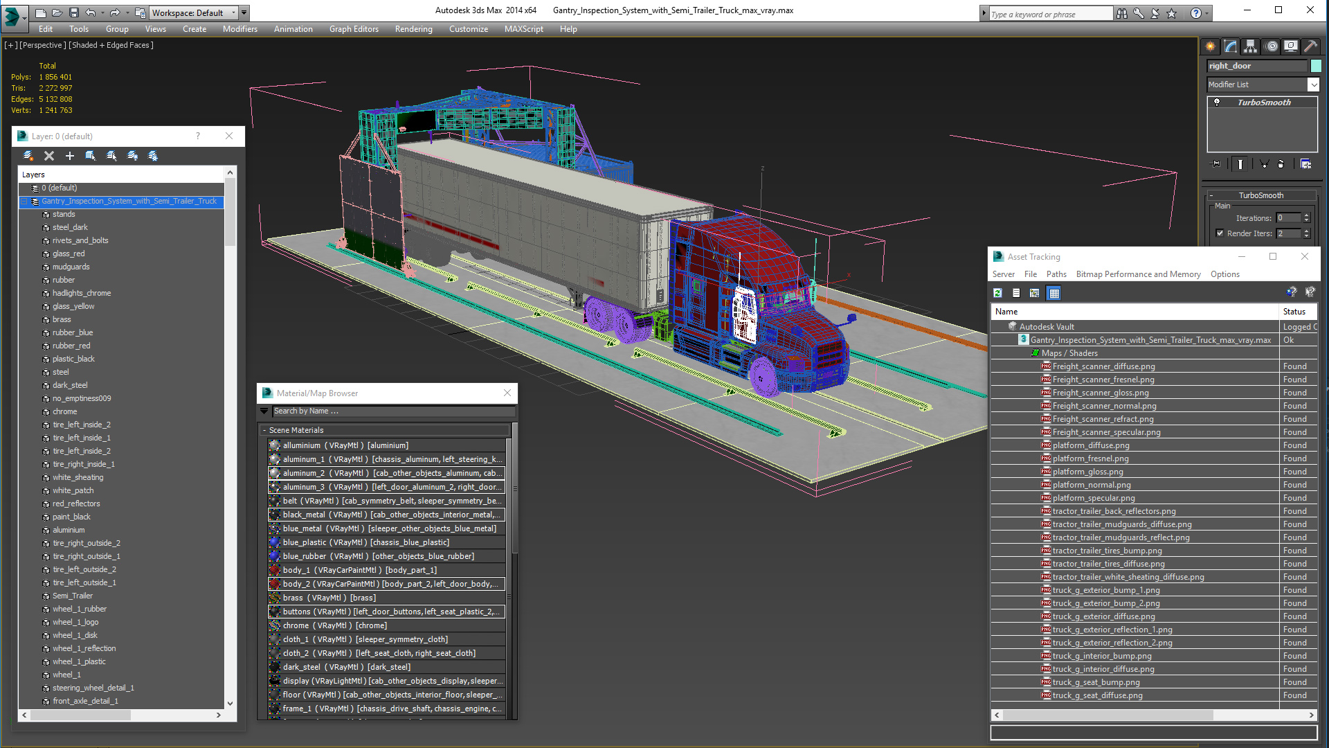Viewport: 1329px width, 748px height.
Task: Open the Motion command panel tab
Action: (1272, 46)
